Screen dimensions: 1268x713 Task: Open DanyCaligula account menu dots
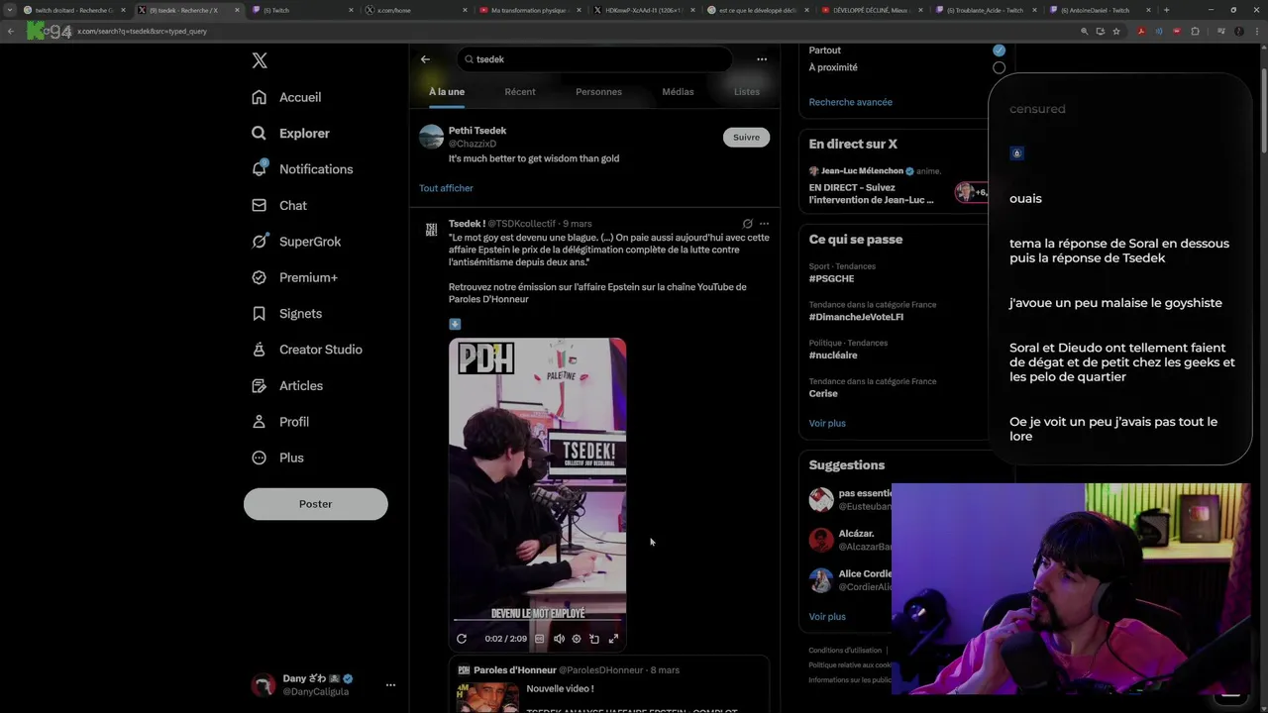pos(390,684)
